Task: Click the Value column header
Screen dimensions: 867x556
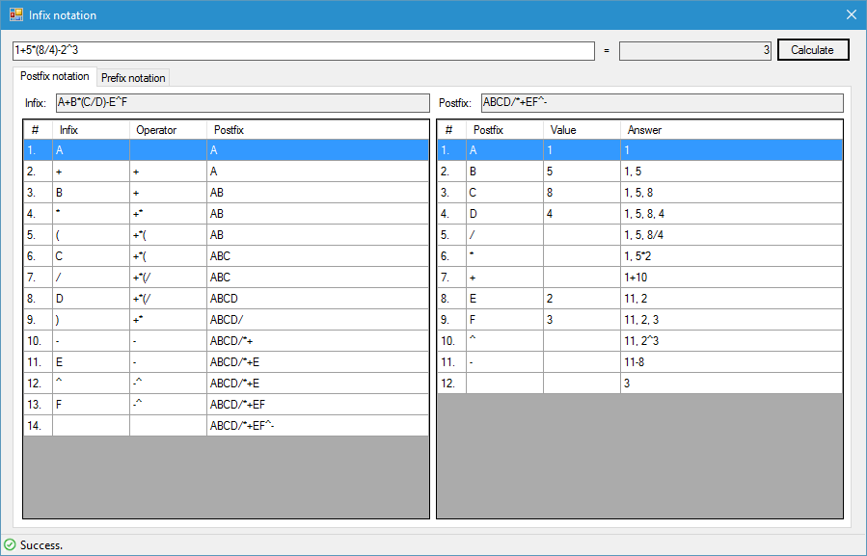Action: (x=581, y=129)
